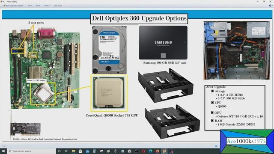This screenshot has height=154, width=274.
Task: Launch Firefox from the taskbar
Action: coord(158,151)
